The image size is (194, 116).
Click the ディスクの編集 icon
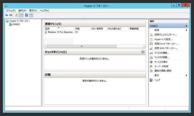coord(151,53)
